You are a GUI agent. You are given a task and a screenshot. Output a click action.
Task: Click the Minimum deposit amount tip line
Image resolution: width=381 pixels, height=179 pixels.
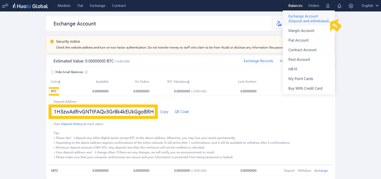click(129, 148)
